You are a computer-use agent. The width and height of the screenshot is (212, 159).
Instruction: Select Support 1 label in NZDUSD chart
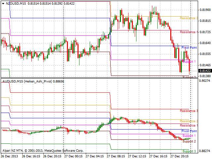click(x=189, y=62)
